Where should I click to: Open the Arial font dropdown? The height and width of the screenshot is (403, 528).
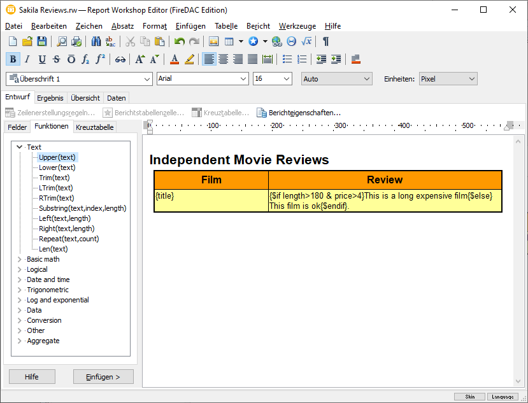tap(243, 79)
